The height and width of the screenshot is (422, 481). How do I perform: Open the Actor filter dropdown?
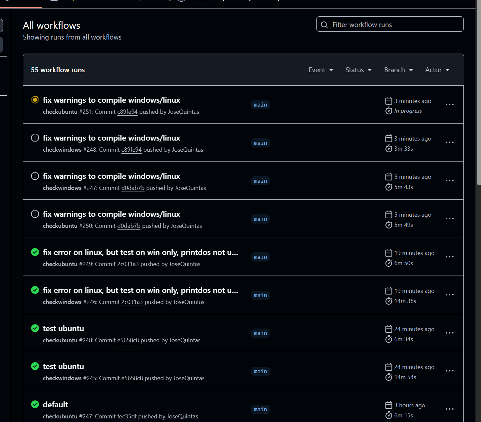(x=437, y=70)
